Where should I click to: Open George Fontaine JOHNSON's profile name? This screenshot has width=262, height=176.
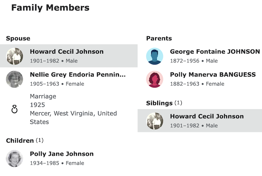click(215, 52)
